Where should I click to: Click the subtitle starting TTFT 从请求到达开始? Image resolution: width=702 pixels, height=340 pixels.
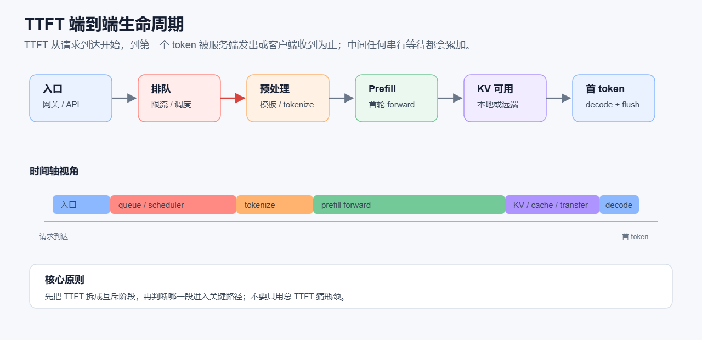(248, 45)
